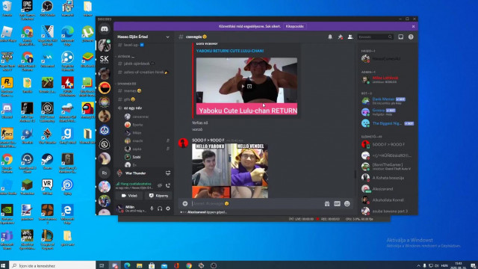478x269 pixels.
Task: Expand Hasso Eljös Érted server dropdown
Action: (x=167, y=37)
